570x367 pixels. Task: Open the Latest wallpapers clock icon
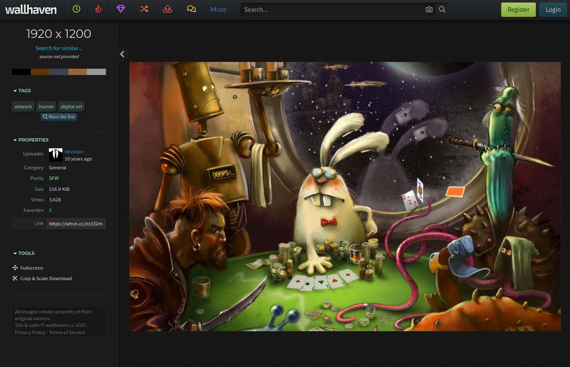76,9
